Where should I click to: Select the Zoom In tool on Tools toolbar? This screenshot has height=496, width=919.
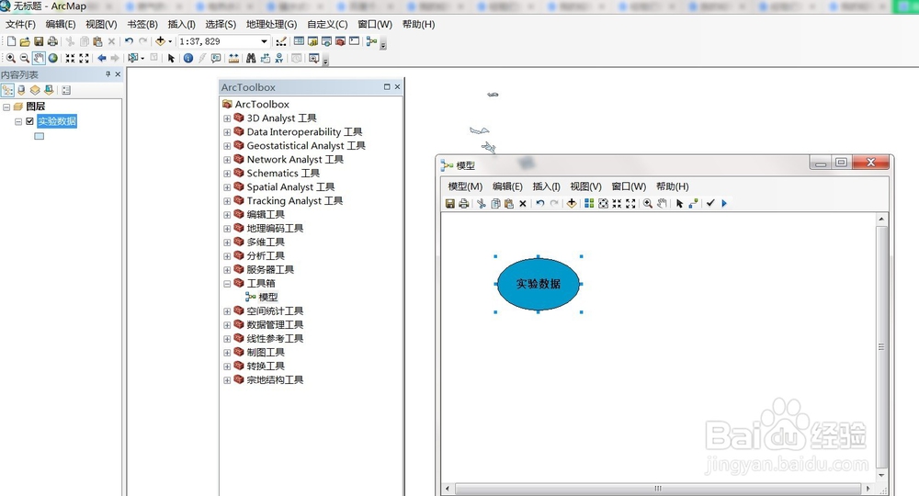[x=10, y=58]
